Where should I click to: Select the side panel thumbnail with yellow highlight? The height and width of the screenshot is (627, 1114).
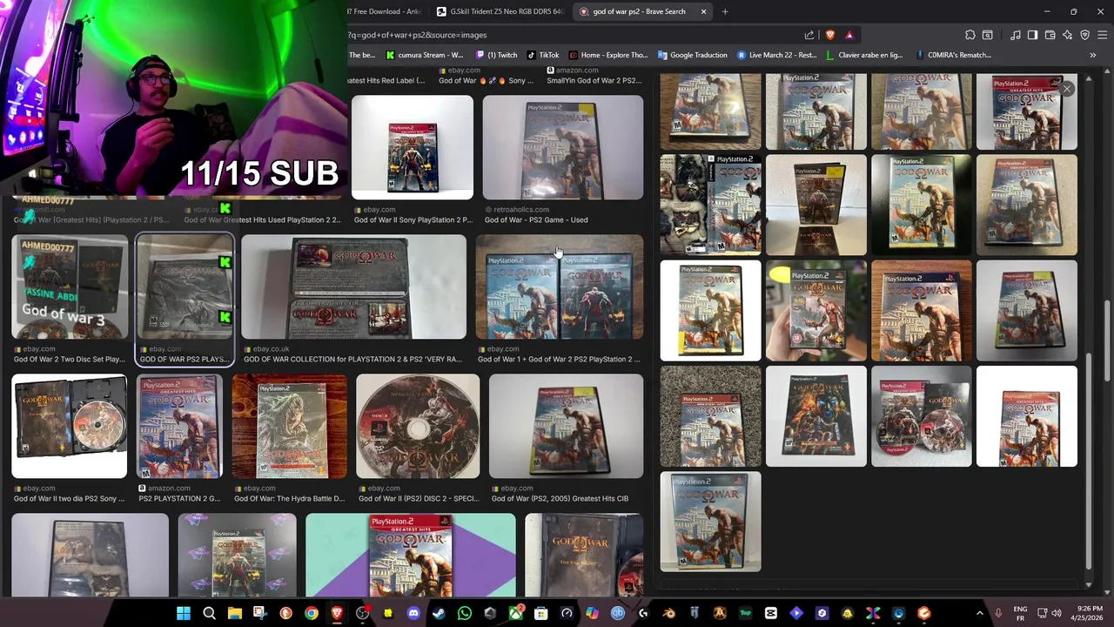coord(815,310)
